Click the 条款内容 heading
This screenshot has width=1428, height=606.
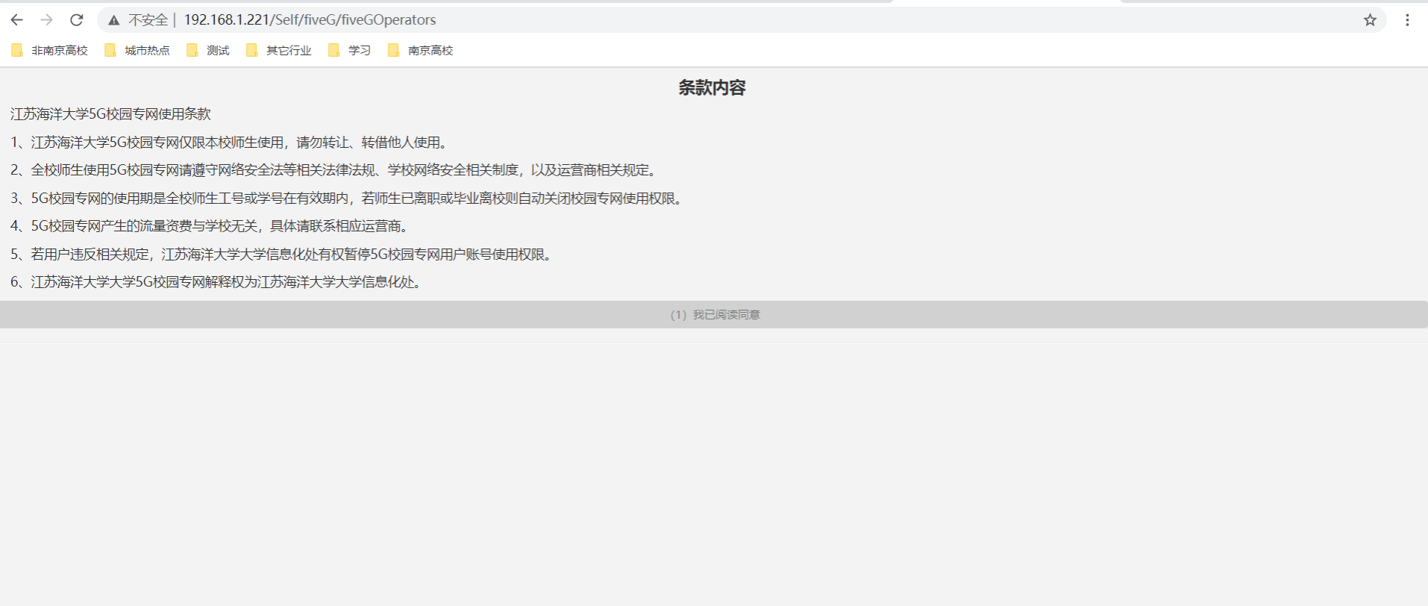712,88
